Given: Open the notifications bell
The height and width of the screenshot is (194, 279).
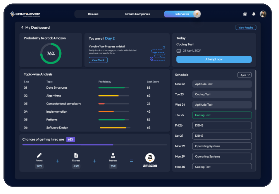Looking at the screenshot, I should (254, 14).
